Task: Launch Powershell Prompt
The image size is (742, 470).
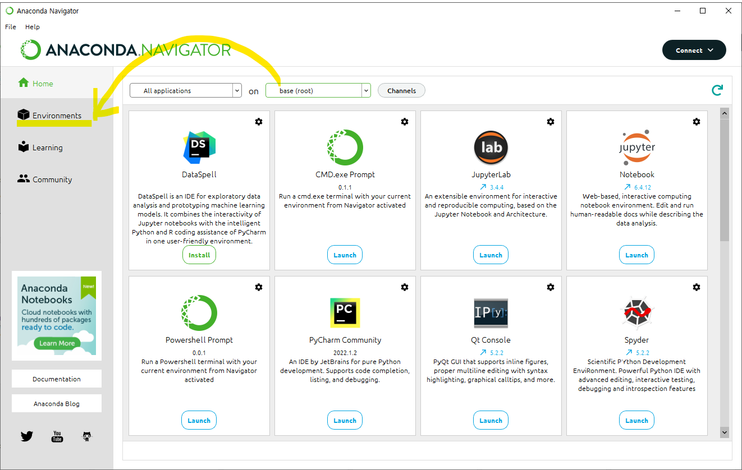Action: pos(199,420)
